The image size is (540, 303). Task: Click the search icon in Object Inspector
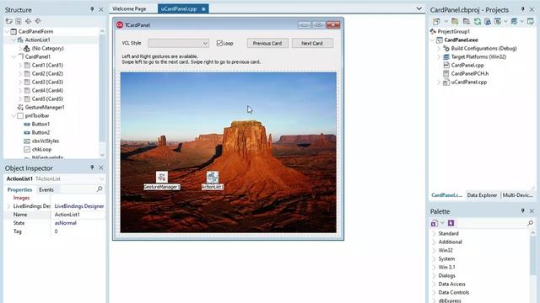point(100,189)
